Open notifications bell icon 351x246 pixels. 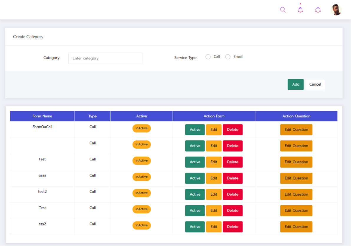[300, 10]
